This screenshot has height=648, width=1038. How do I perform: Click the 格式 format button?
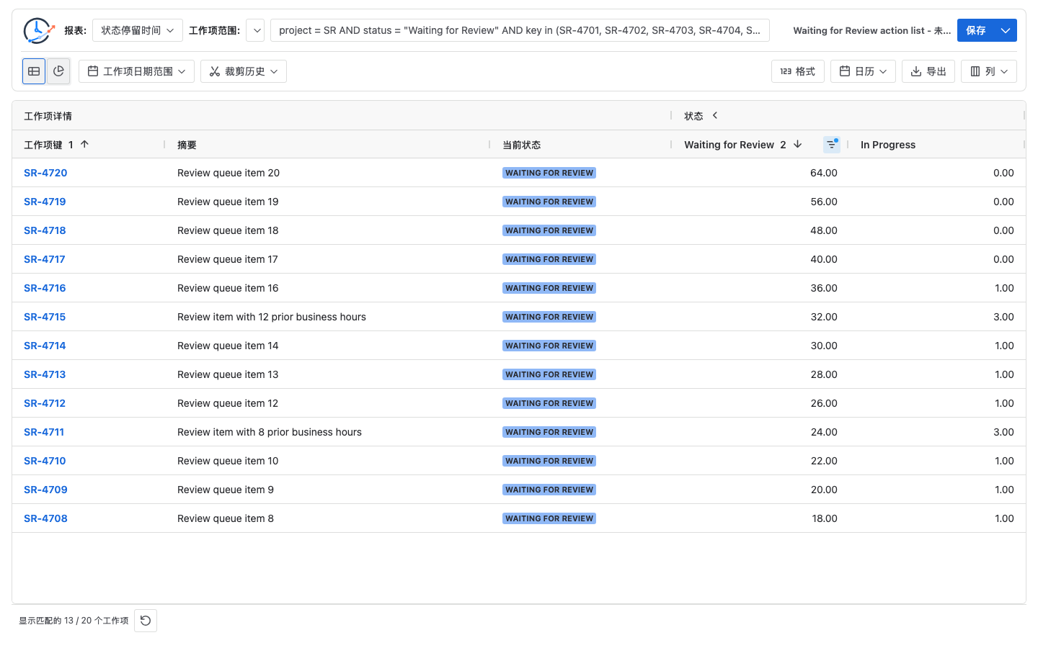click(x=798, y=71)
